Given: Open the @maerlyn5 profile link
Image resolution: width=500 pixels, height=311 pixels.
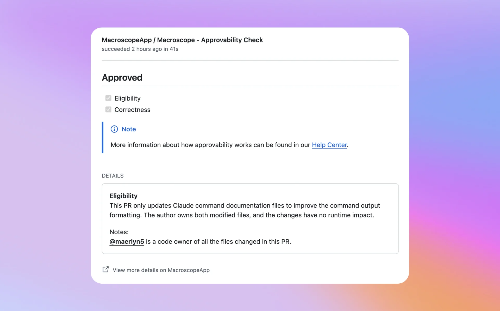Looking at the screenshot, I should 127,241.
